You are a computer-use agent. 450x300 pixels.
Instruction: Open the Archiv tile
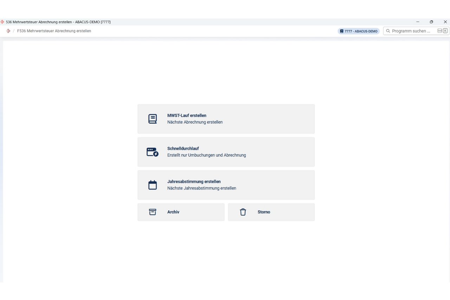(x=181, y=212)
